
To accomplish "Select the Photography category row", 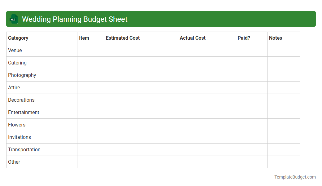I will click(22, 75).
